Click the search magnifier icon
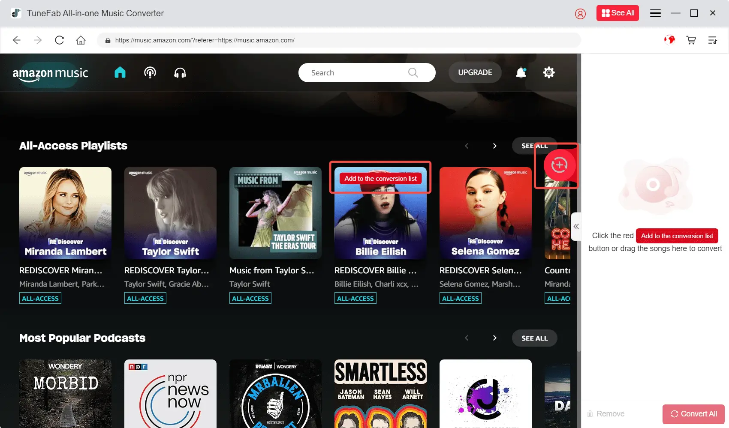 tap(413, 73)
